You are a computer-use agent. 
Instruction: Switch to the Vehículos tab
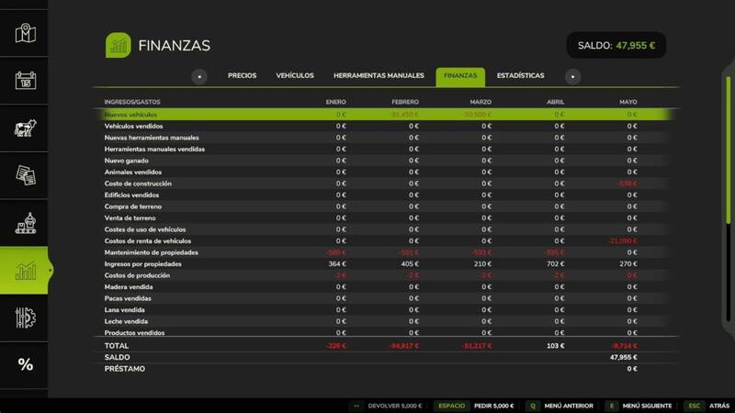(x=295, y=75)
